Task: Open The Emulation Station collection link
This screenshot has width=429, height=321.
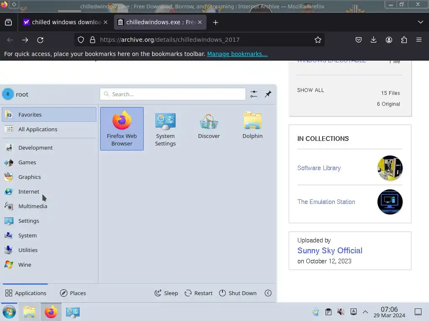Action: 326,202
